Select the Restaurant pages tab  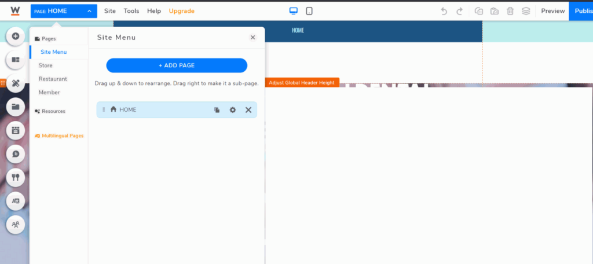(53, 79)
